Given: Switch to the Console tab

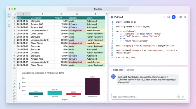Looking at the screenshot, I should click(x=130, y=70).
